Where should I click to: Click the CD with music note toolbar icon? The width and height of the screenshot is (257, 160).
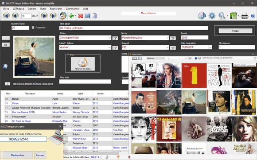(x=202, y=16)
